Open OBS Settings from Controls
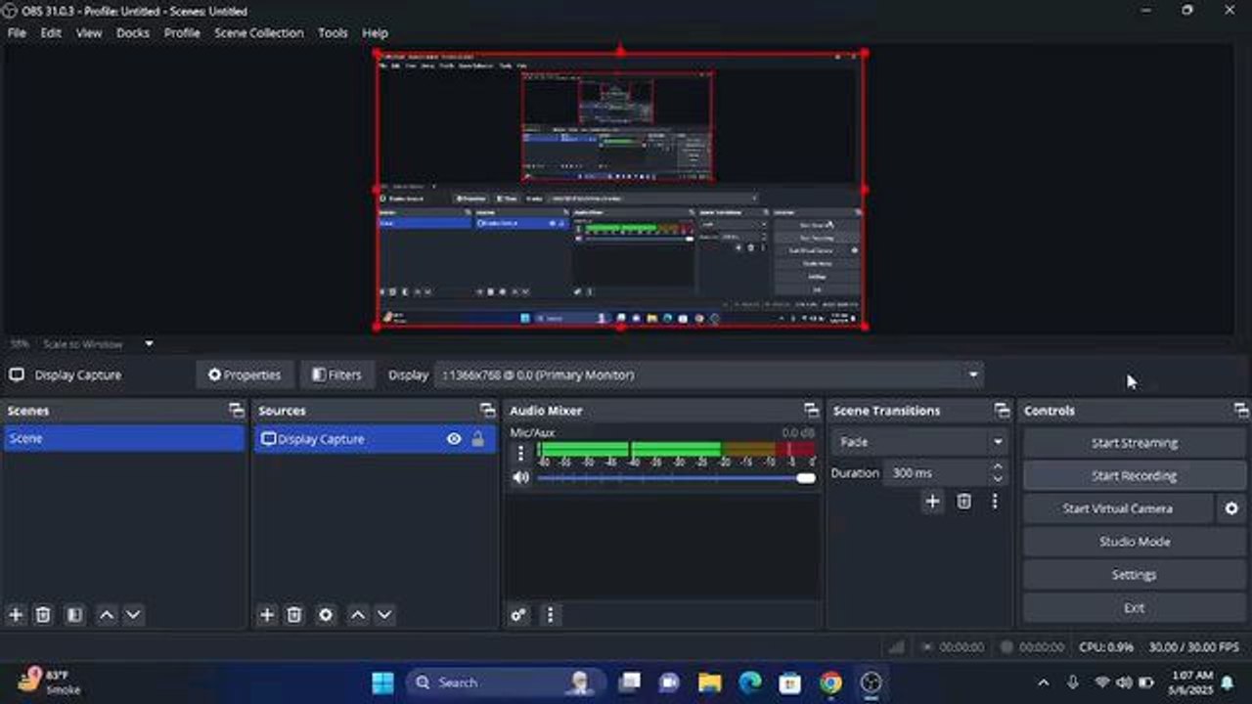 click(1135, 575)
